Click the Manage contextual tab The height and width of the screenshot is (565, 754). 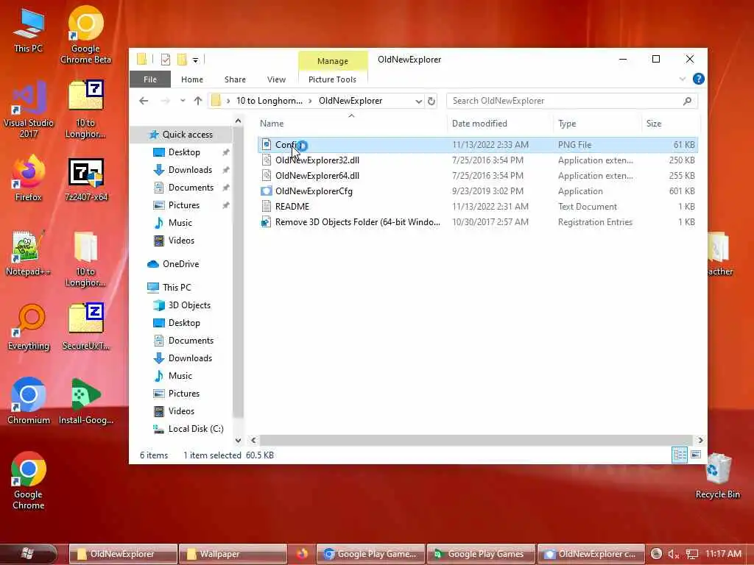coord(333,61)
